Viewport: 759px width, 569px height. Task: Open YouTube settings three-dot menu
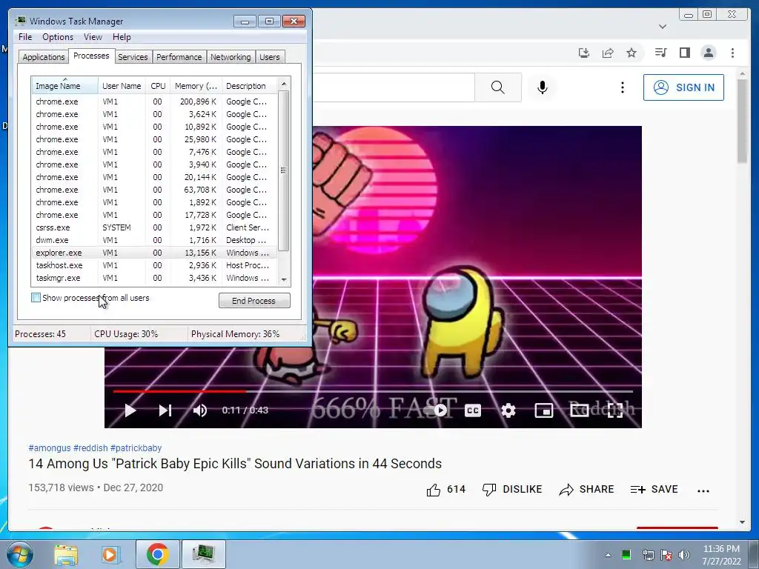tap(623, 87)
